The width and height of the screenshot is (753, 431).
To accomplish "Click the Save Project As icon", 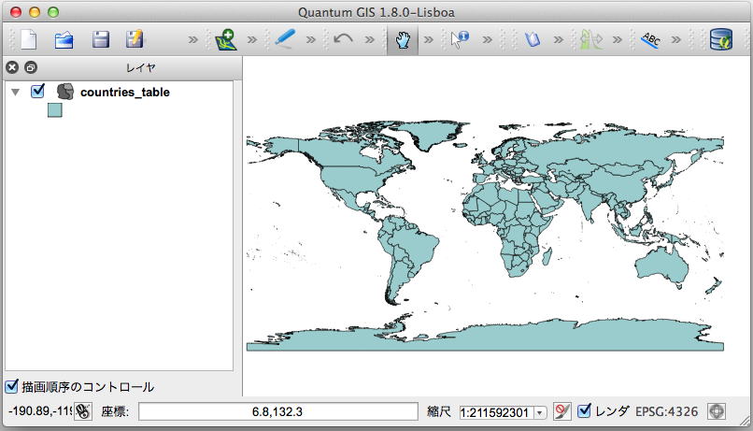I will [x=135, y=40].
